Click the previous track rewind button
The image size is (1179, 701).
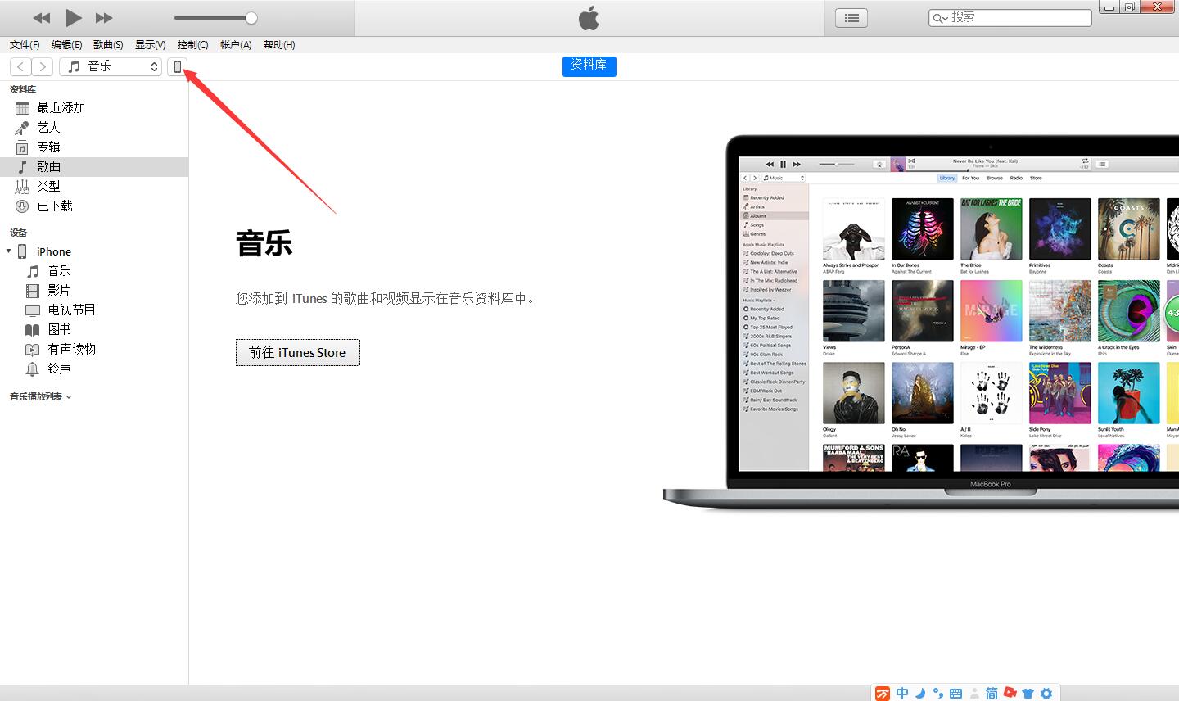click(x=41, y=18)
